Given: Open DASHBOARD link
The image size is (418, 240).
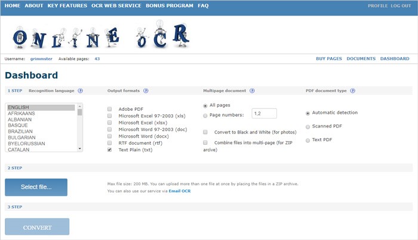Looking at the screenshot, I should tap(395, 59).
